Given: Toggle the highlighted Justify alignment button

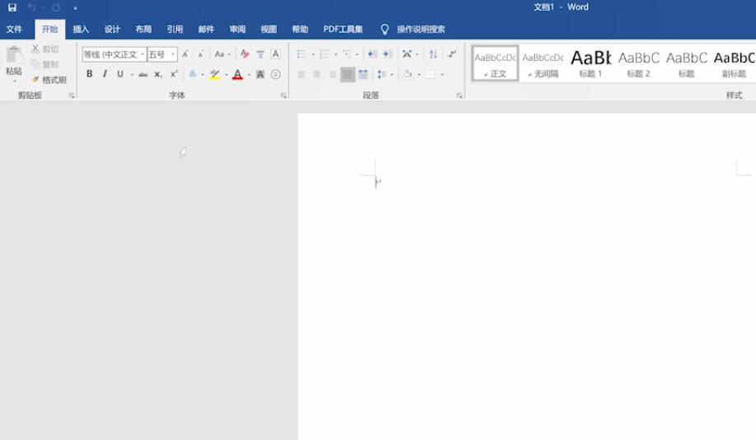Looking at the screenshot, I should (348, 74).
